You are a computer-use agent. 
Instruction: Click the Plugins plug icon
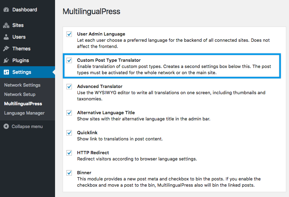(6, 60)
